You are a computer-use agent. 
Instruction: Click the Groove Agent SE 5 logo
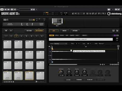click(10, 14)
